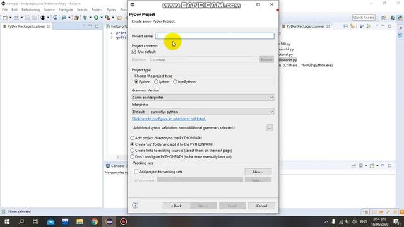
Task: Click the comment-toggle toolbar icon with green lines
Action: click(x=64, y=18)
